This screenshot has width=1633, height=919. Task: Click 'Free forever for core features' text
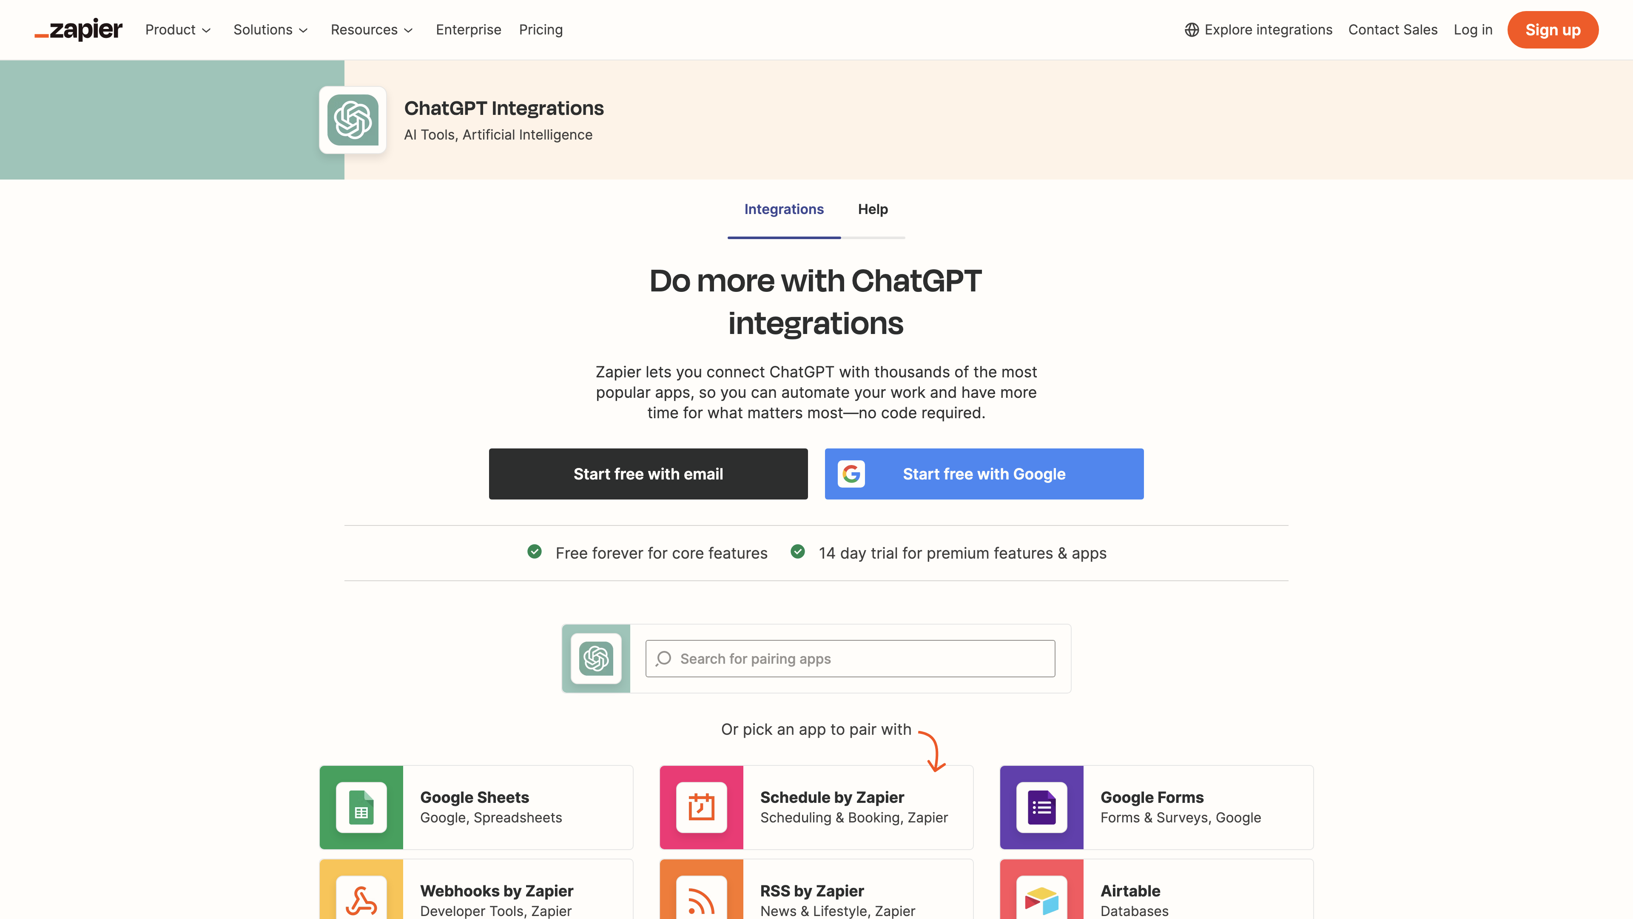(661, 553)
